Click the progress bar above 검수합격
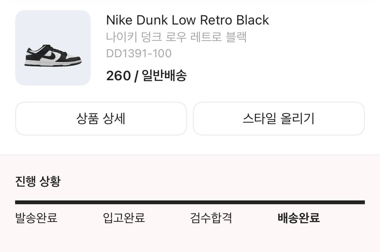380x252 pixels. coord(211,202)
